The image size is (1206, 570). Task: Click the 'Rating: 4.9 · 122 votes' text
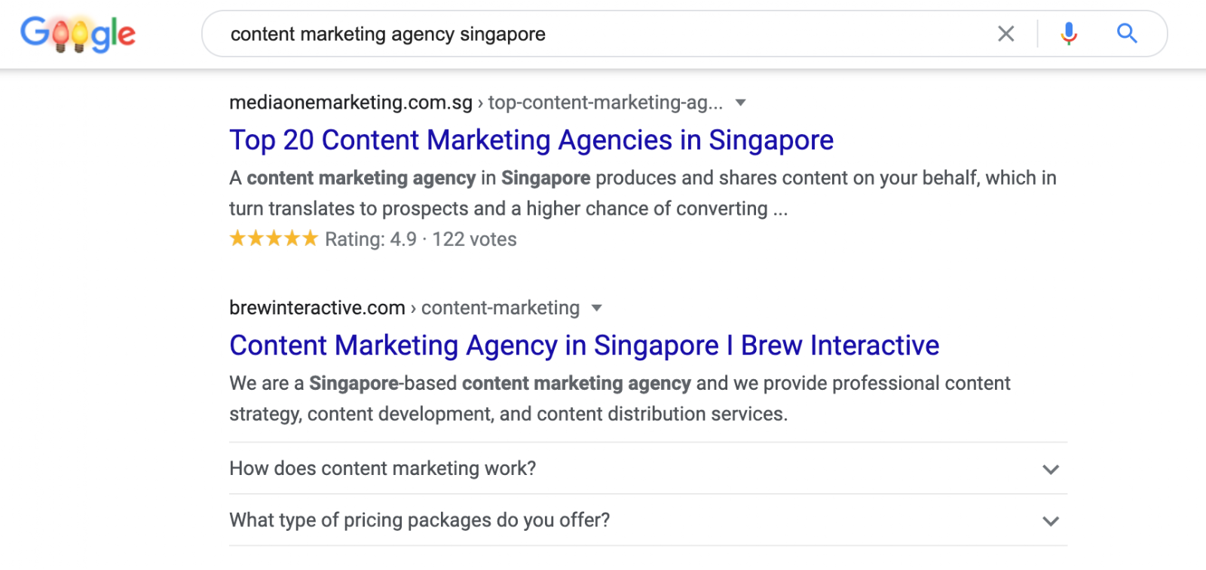pyautogui.click(x=421, y=240)
